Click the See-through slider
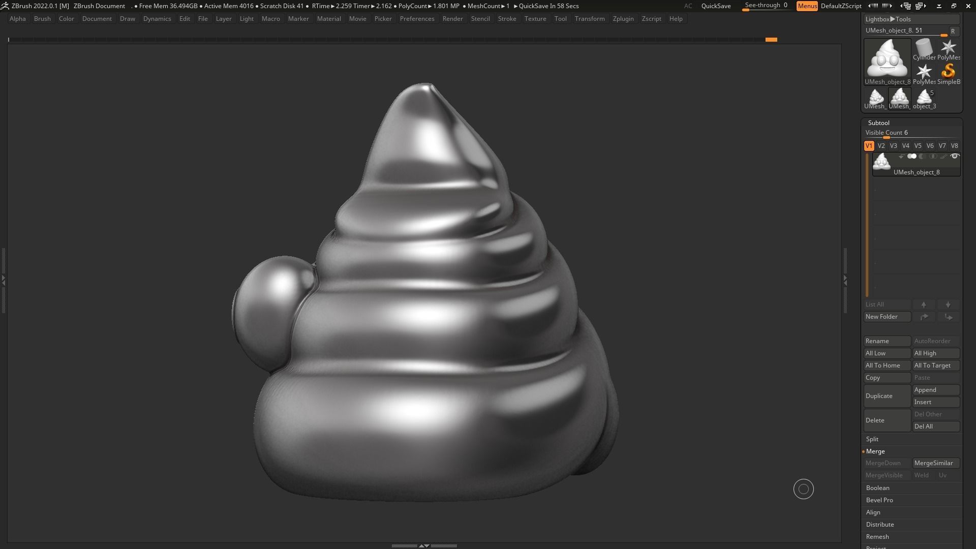The width and height of the screenshot is (976, 549). pyautogui.click(x=766, y=6)
